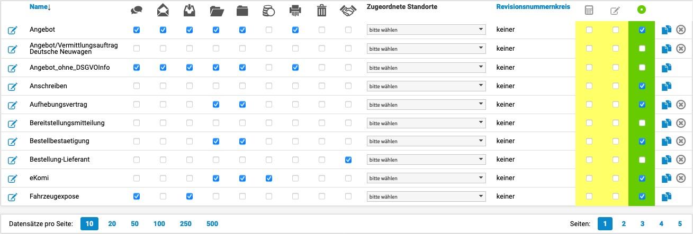
Task: Click the calculator icon in yellow column header
Action: [x=589, y=10]
